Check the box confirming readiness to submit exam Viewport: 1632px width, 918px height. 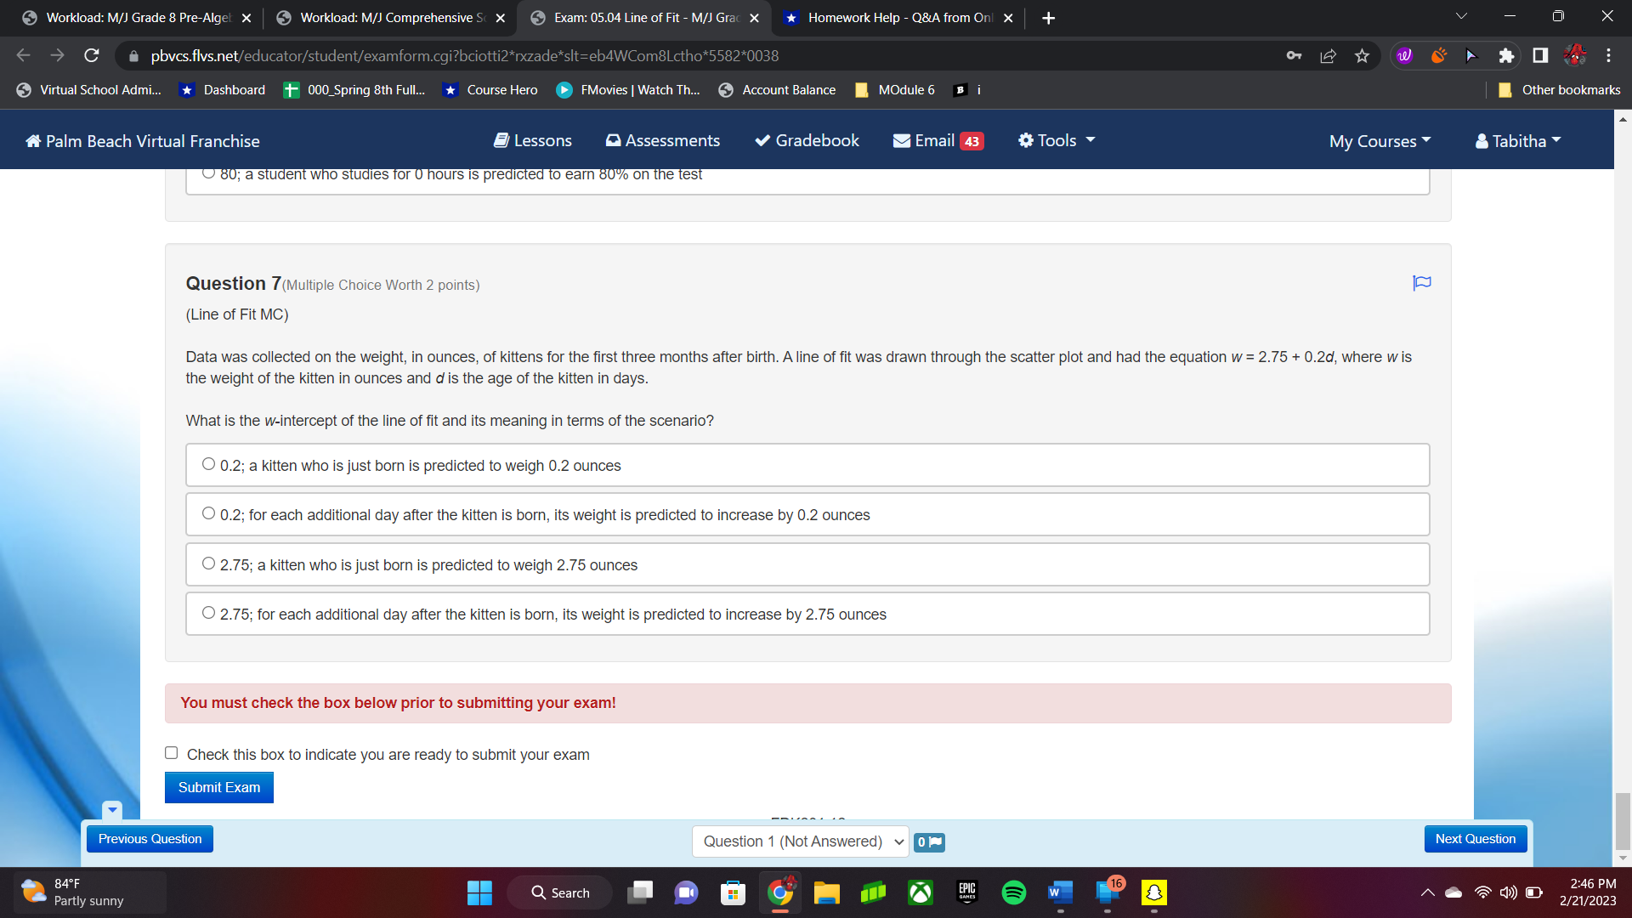coord(171,752)
